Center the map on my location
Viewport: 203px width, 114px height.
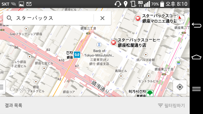coord(180,87)
